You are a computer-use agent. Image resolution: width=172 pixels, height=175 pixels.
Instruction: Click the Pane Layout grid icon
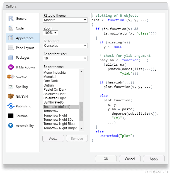[11, 48]
